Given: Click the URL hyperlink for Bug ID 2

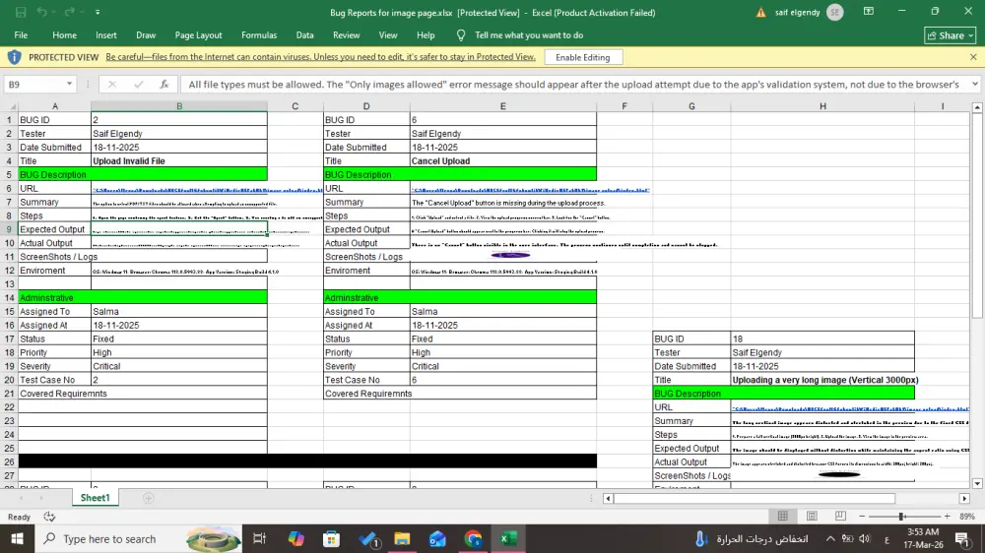Looking at the screenshot, I should point(207,190).
